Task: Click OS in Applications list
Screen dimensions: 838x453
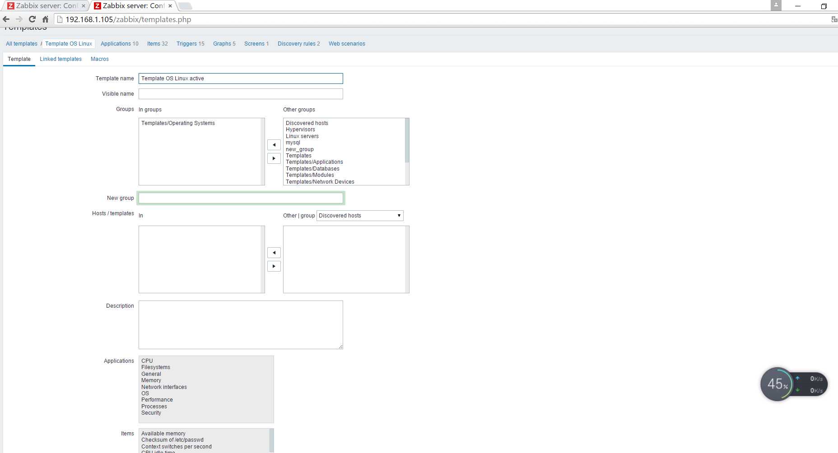Action: pyautogui.click(x=145, y=393)
